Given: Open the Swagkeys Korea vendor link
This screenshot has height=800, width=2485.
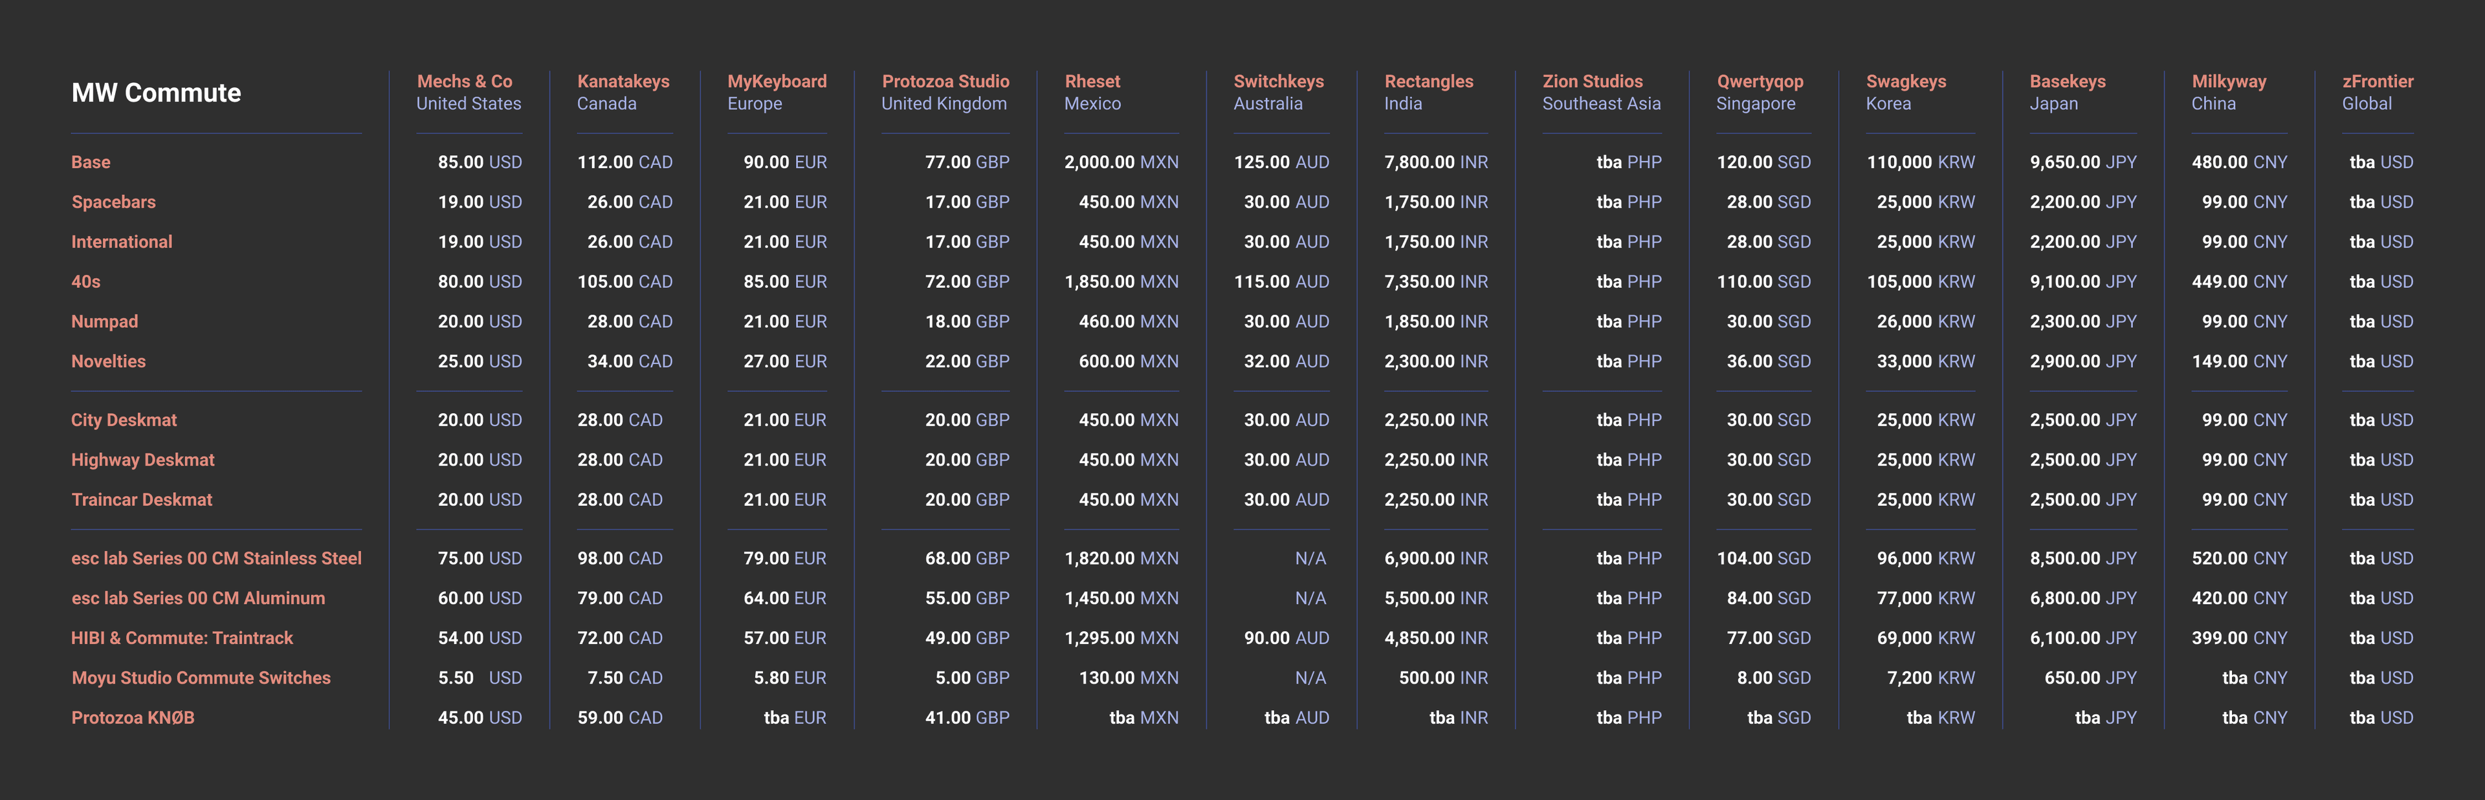Looking at the screenshot, I should pos(1905,82).
